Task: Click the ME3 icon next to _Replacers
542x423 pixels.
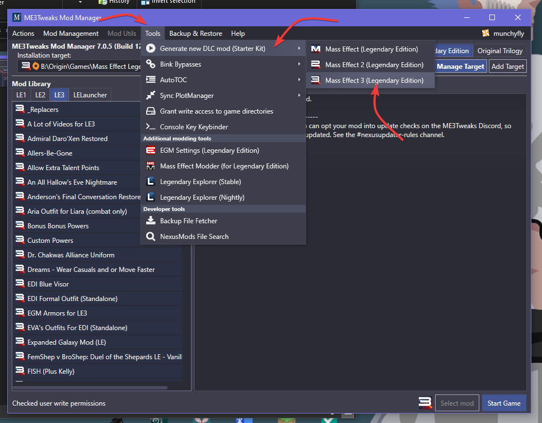Action: (x=20, y=109)
